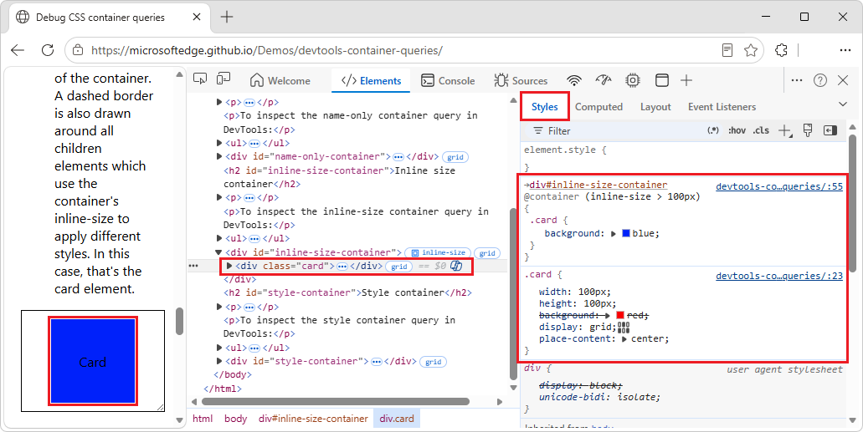
Task: Expand the style-container div node
Action: [219, 362]
